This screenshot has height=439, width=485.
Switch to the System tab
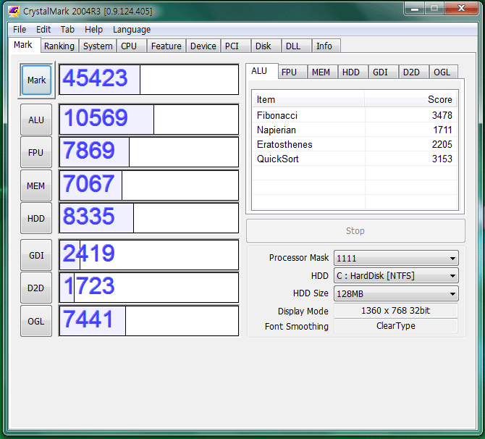(x=98, y=46)
